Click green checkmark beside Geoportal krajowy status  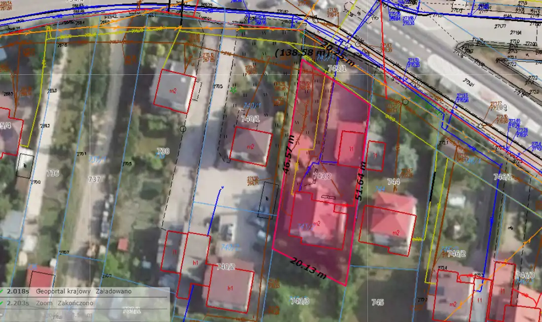[2, 291]
